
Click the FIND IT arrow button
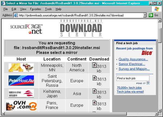(x=148, y=83)
